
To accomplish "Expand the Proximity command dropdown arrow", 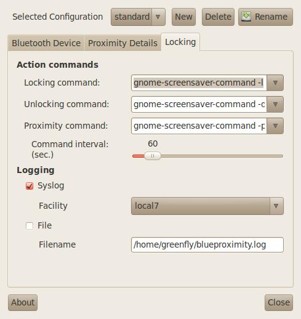I will tap(275, 126).
